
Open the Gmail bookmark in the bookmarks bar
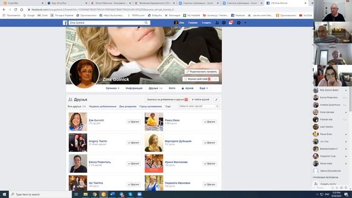click(x=43, y=15)
